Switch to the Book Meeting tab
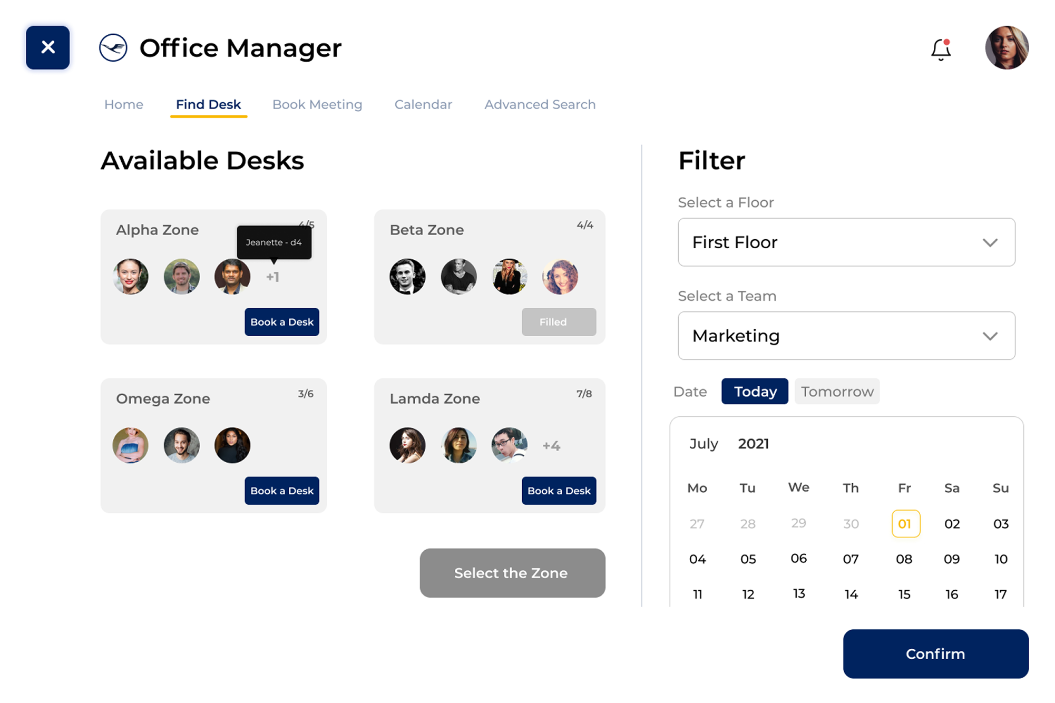 click(317, 104)
